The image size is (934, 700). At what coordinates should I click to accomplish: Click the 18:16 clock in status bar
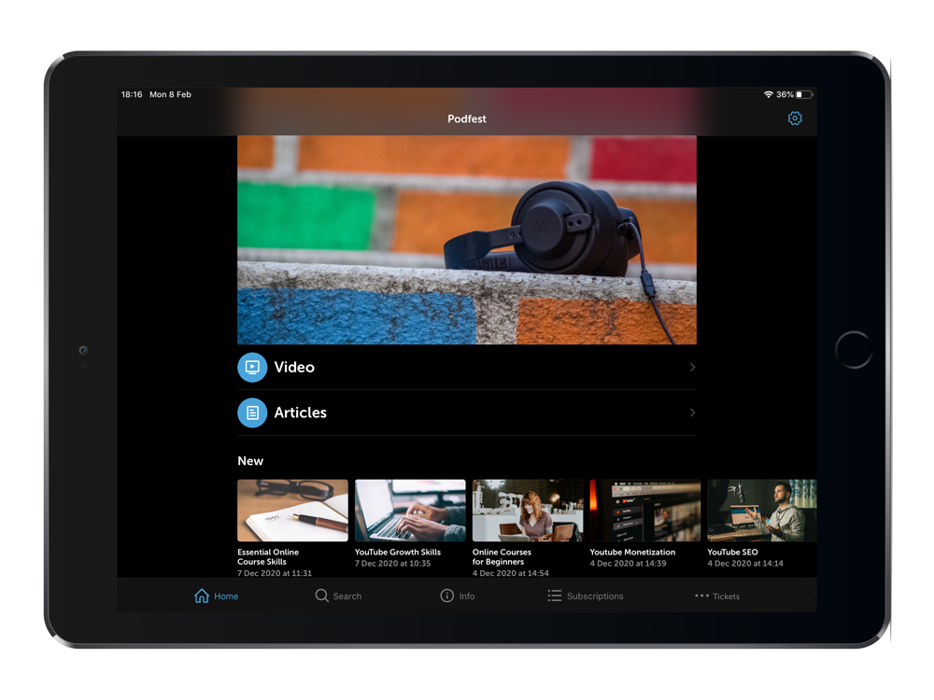(x=132, y=94)
